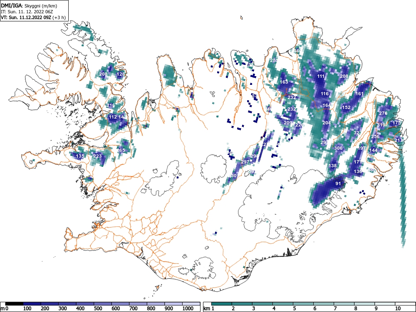Click the visibility value '161' on the map
Image resolution: width=416 pixels, height=312 pixels.
click(359, 94)
